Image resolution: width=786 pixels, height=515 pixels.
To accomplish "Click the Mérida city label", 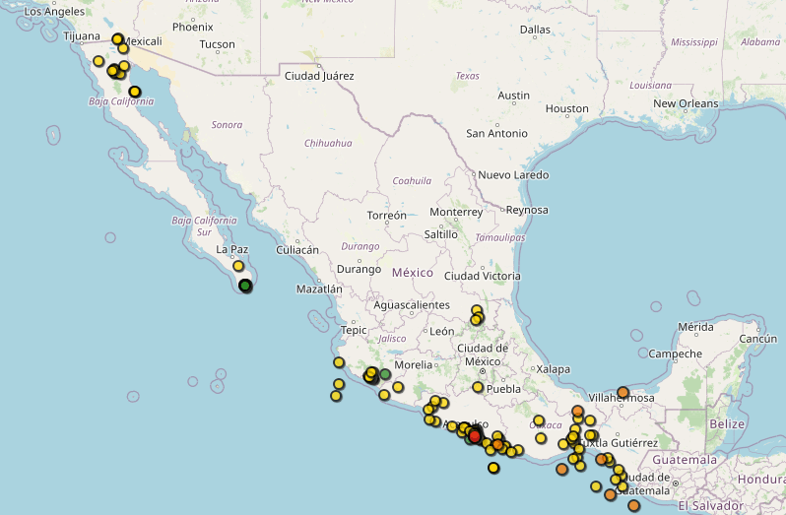I will [695, 327].
